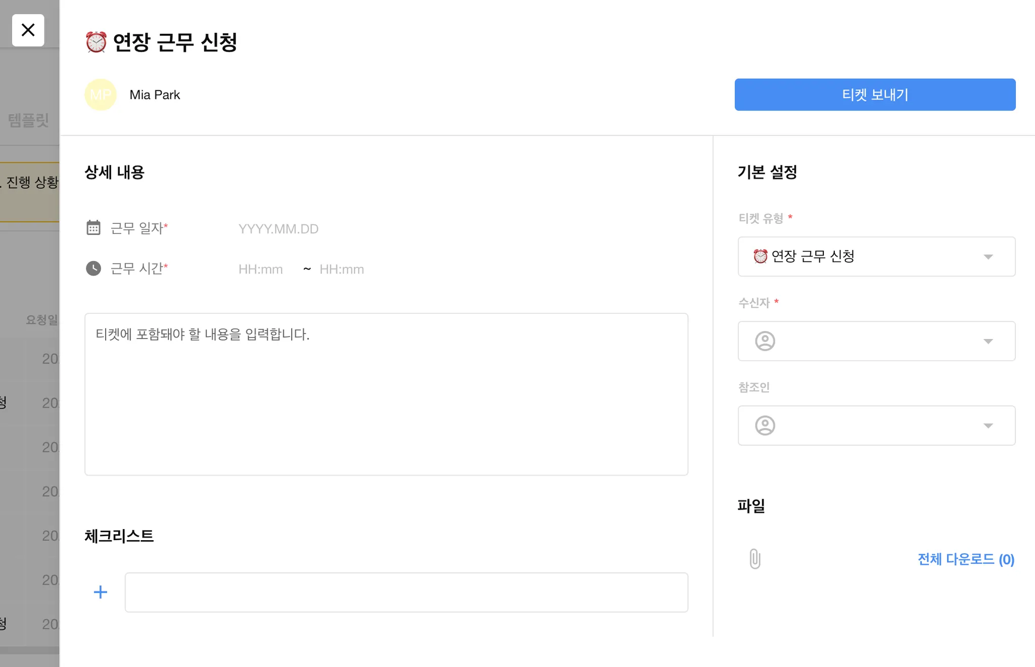Click the alarm clock icon in title
Viewport: 1035px width, 667px height.
tap(96, 42)
